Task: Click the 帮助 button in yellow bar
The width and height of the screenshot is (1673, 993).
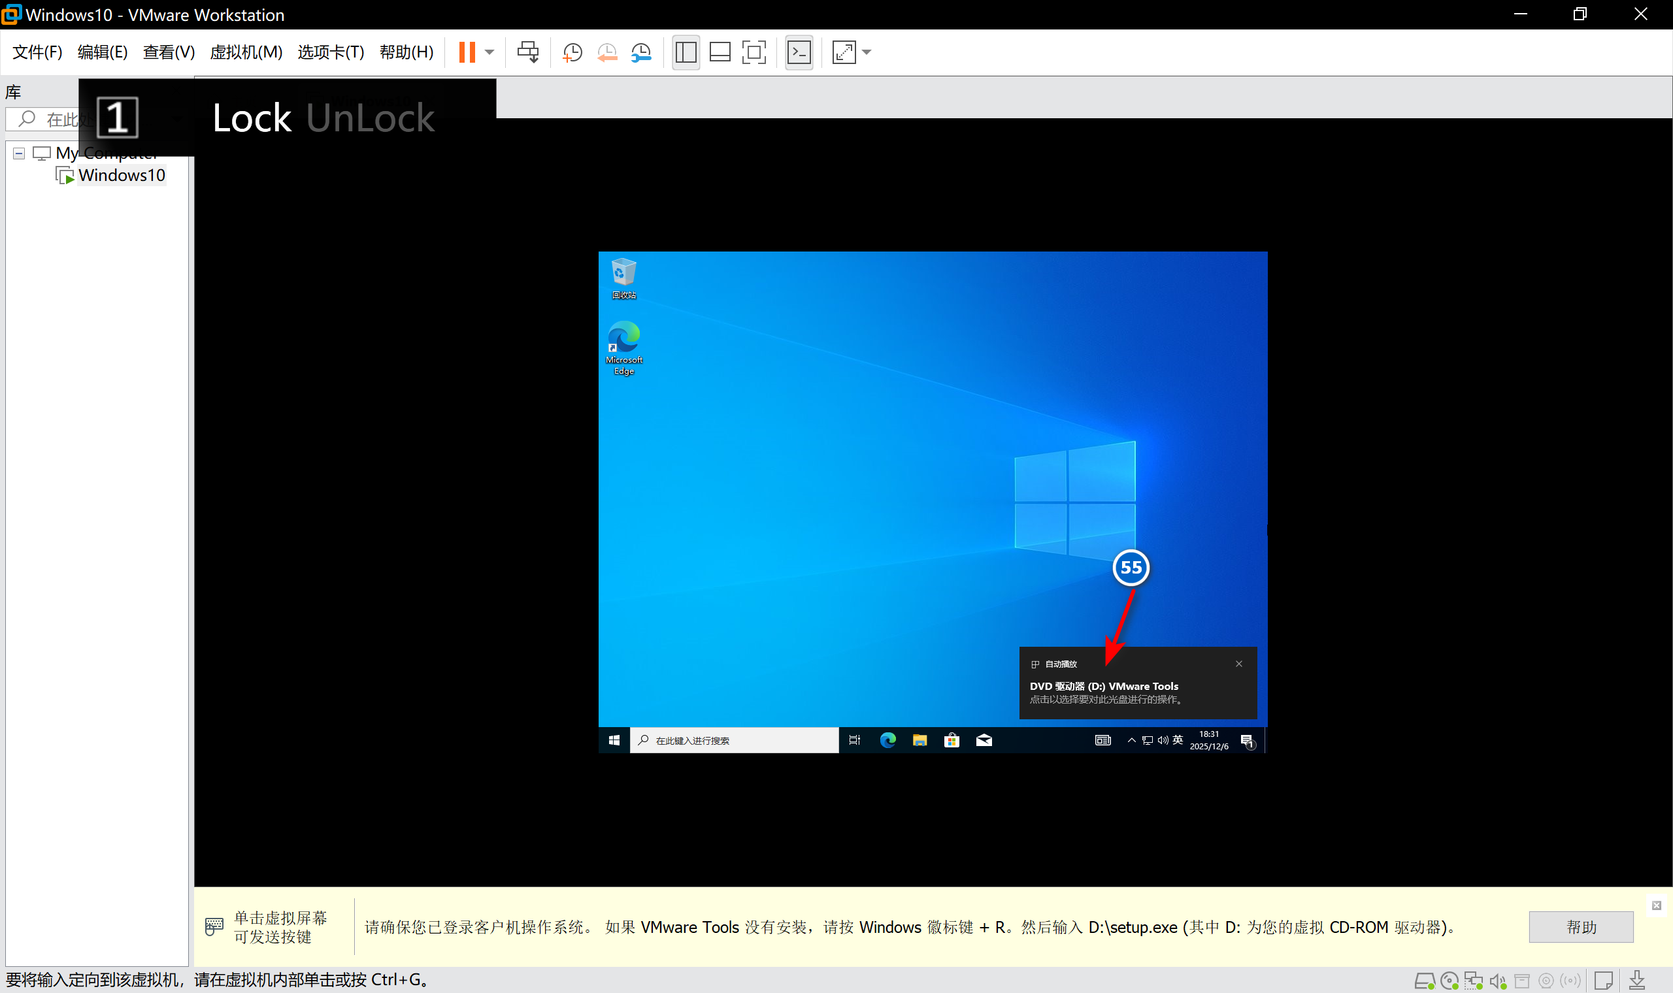Action: pos(1581,927)
